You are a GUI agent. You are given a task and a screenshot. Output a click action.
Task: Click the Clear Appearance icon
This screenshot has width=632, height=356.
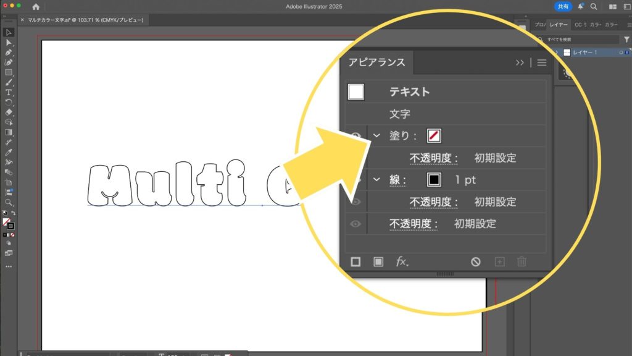pyautogui.click(x=475, y=261)
